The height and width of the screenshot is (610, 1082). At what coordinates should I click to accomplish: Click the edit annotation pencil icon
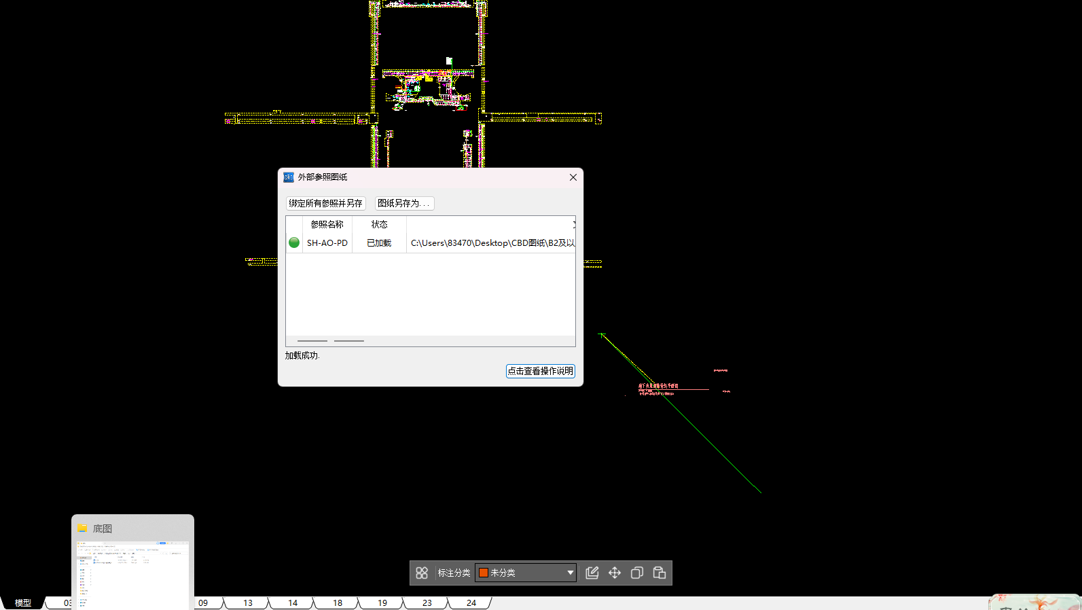point(592,573)
